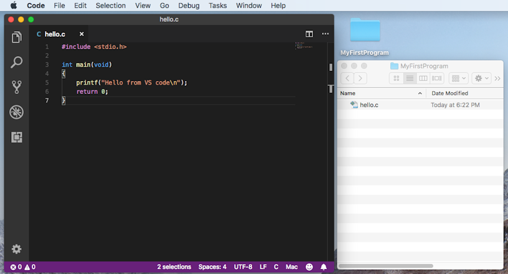Open the Extensions view
The height and width of the screenshot is (274, 508).
point(17,137)
